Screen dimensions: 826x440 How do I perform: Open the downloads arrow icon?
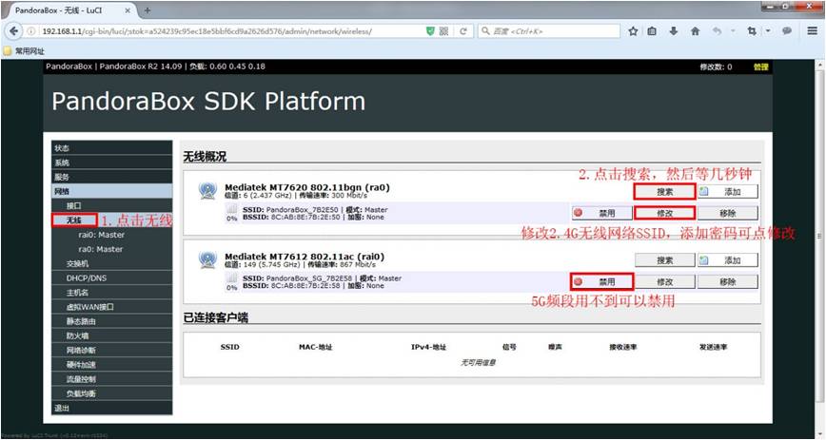click(673, 31)
